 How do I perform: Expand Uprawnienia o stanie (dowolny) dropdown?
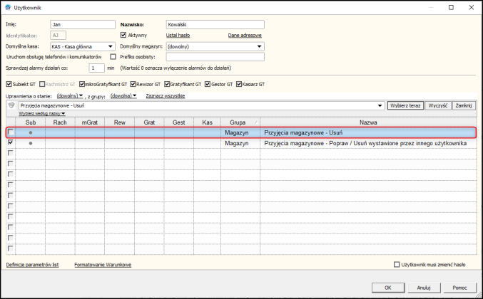coord(70,96)
